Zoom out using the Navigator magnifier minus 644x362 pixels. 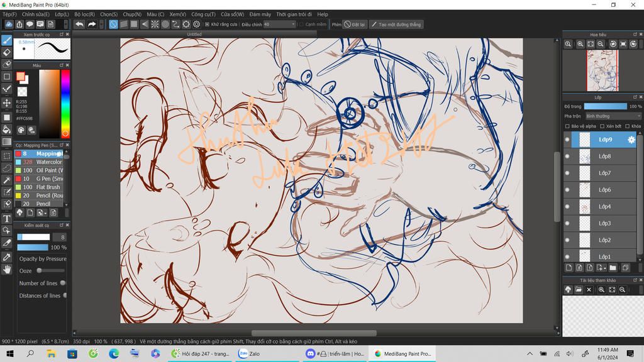click(x=601, y=44)
